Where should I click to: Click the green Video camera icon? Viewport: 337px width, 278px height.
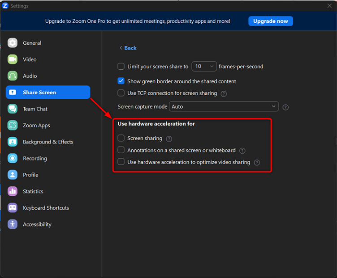(13, 59)
